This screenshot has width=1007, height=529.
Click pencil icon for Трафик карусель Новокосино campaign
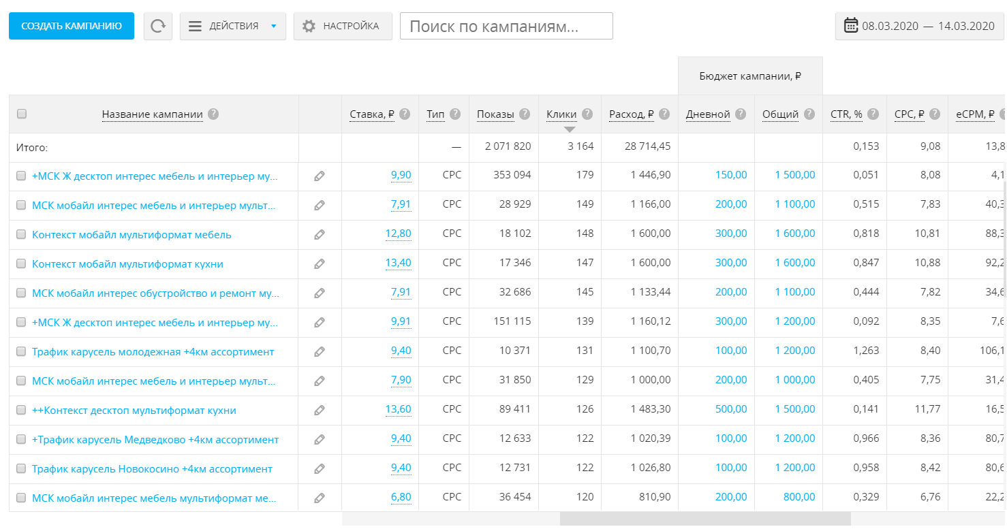tap(320, 468)
